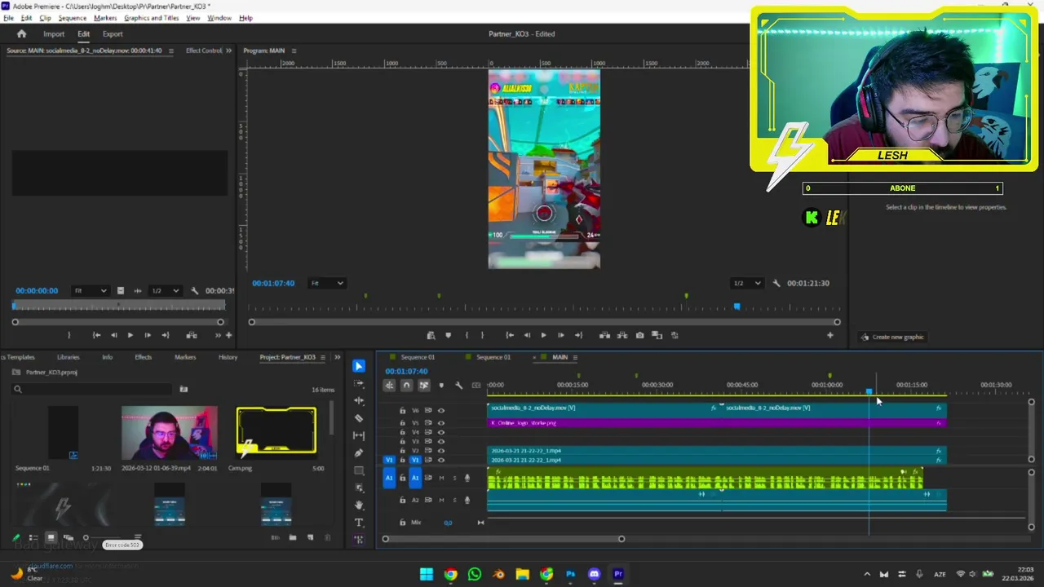Open File Explorer from taskbar

point(522,574)
